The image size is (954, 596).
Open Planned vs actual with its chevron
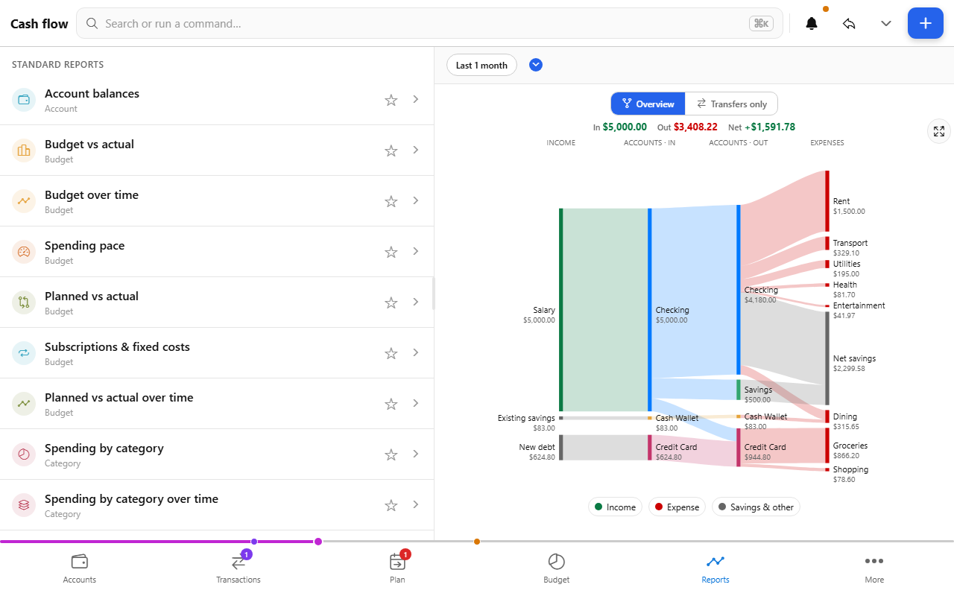pos(416,302)
